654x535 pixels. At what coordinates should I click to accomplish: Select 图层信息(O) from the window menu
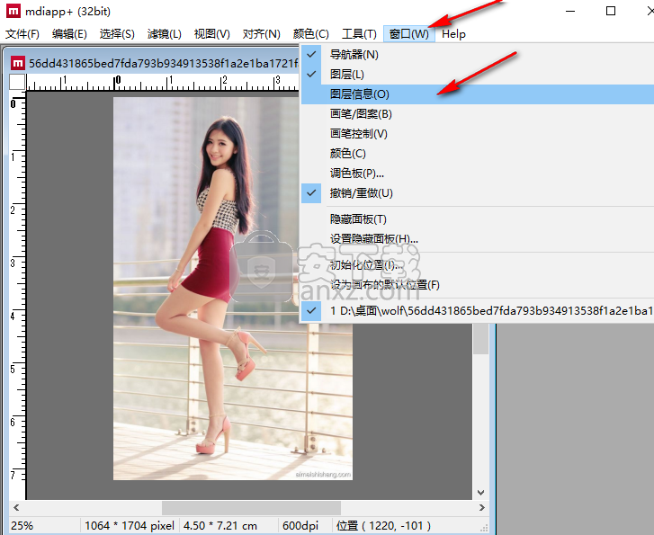point(359,94)
